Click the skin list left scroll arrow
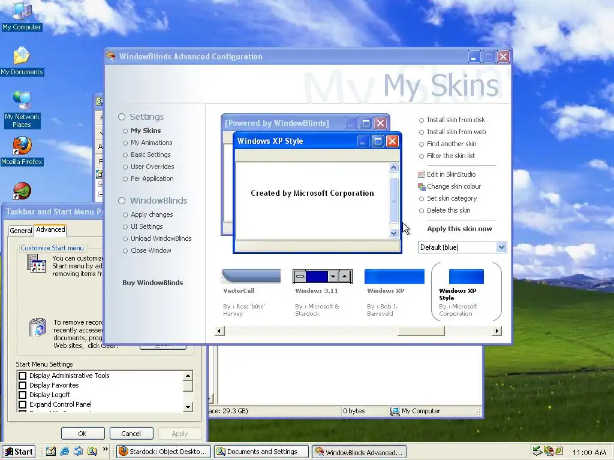The width and height of the screenshot is (614, 460). pos(219,331)
